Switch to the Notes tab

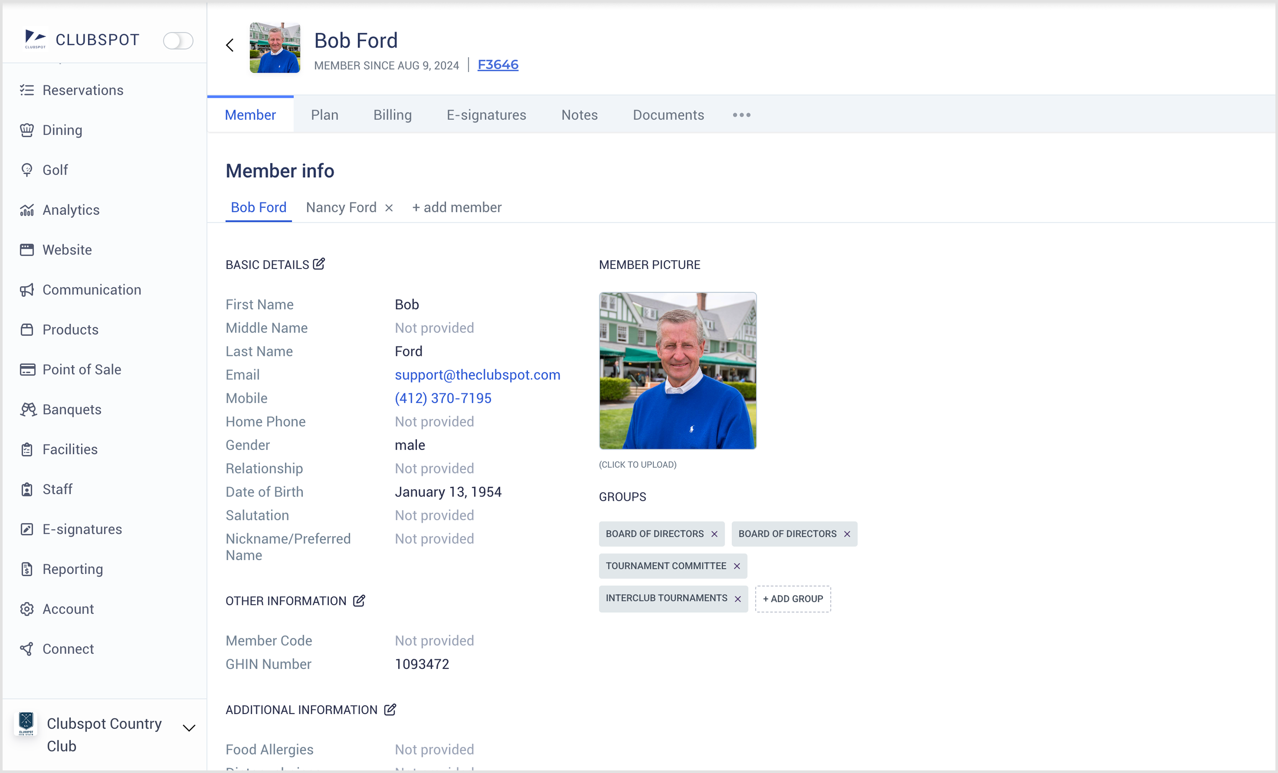579,115
